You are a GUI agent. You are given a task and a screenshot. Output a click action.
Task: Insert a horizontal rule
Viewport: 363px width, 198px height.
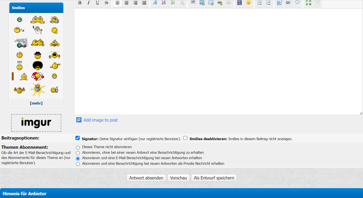tap(193, 3)
